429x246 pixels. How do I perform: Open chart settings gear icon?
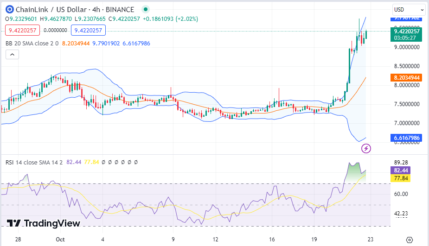410,240
